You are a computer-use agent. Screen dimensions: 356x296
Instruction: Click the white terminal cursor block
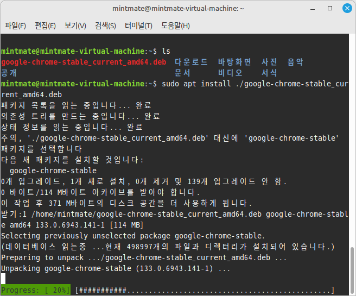coord(3,279)
